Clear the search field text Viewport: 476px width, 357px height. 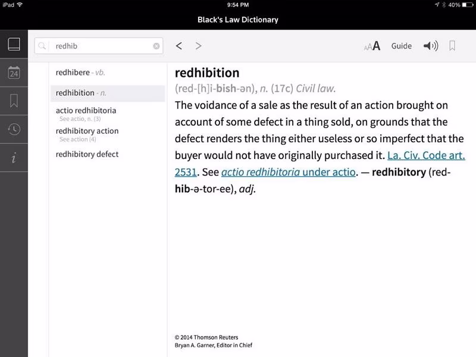[x=156, y=46]
